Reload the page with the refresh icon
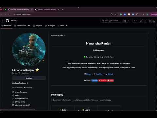The image size is (157, 118). coord(9,14)
